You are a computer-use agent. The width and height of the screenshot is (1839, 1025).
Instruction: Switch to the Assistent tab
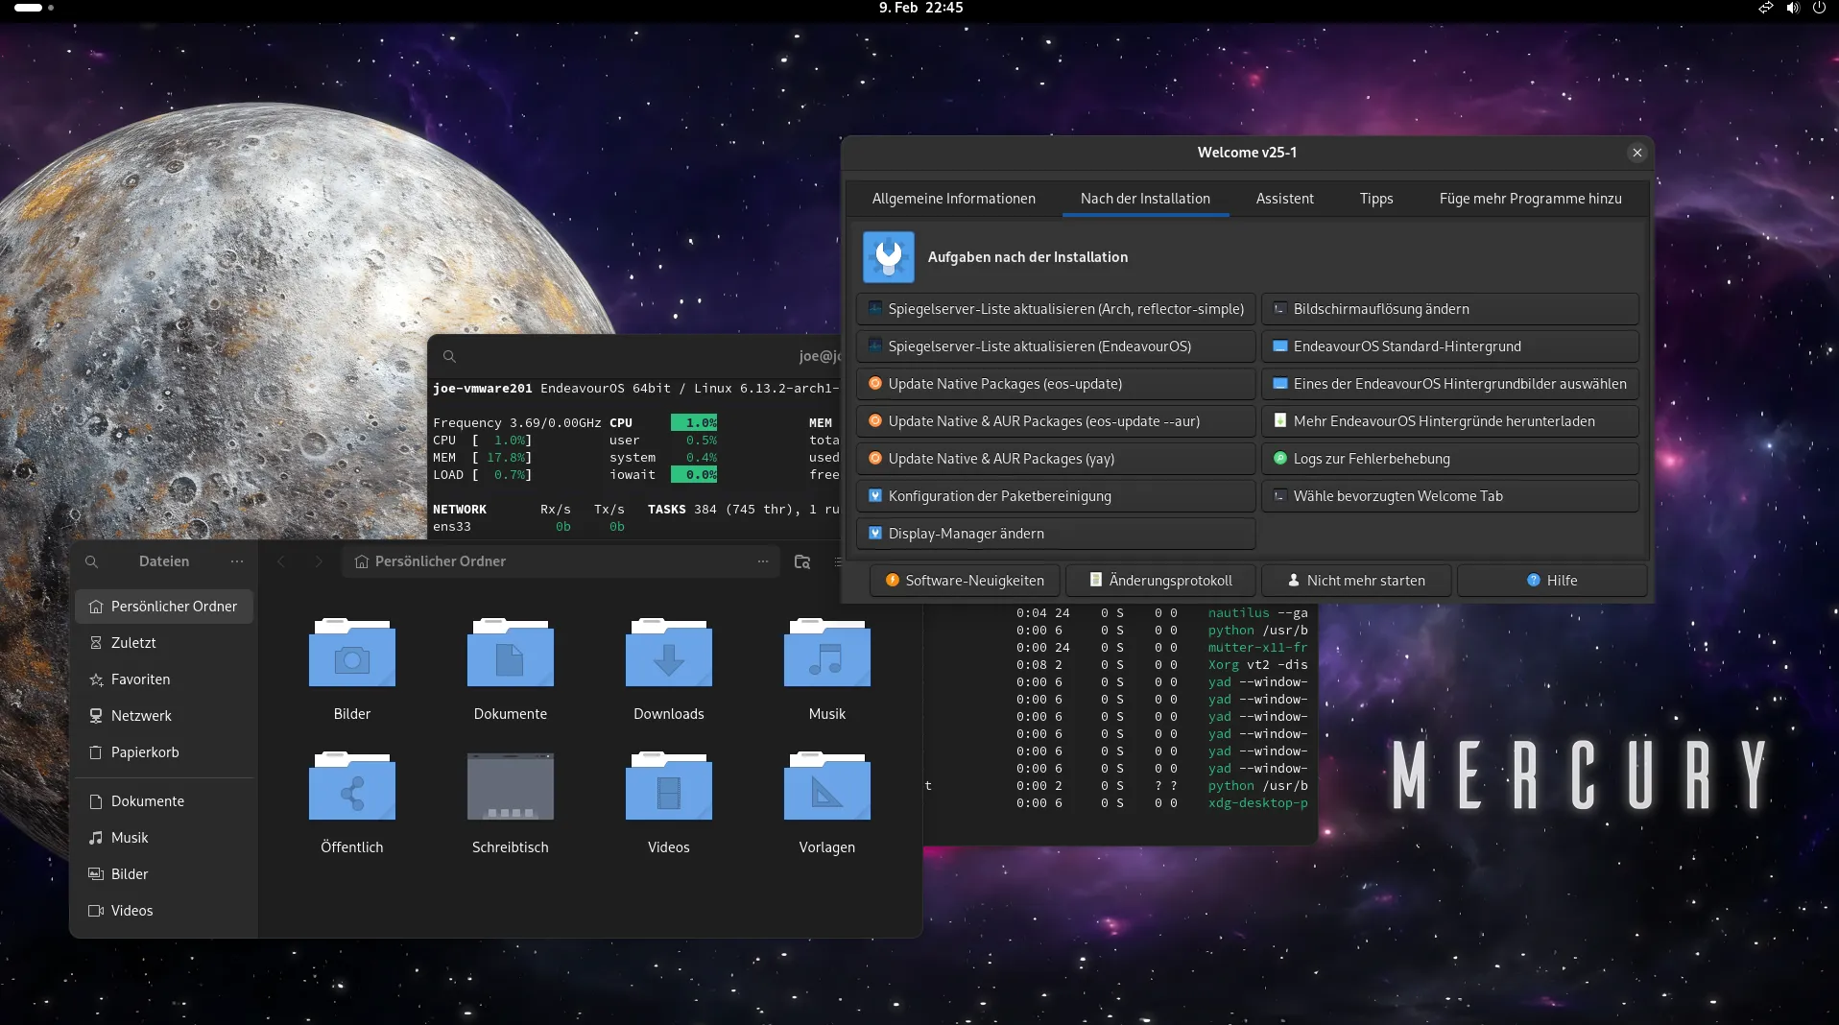point(1284,199)
